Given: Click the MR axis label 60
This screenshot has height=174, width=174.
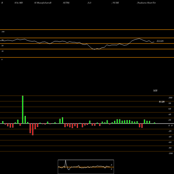Looking at the screenshot, I should pos(170,109).
